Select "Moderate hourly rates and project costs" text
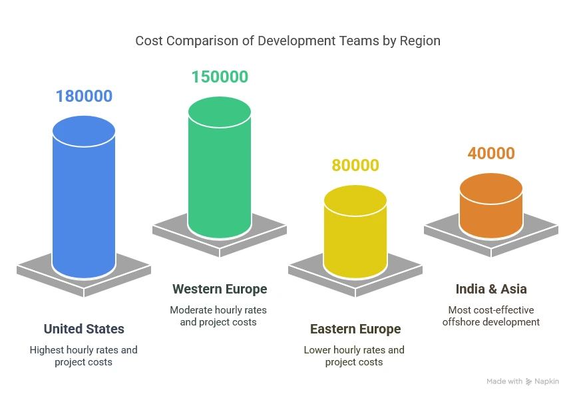The width and height of the screenshot is (575, 400). 218,316
